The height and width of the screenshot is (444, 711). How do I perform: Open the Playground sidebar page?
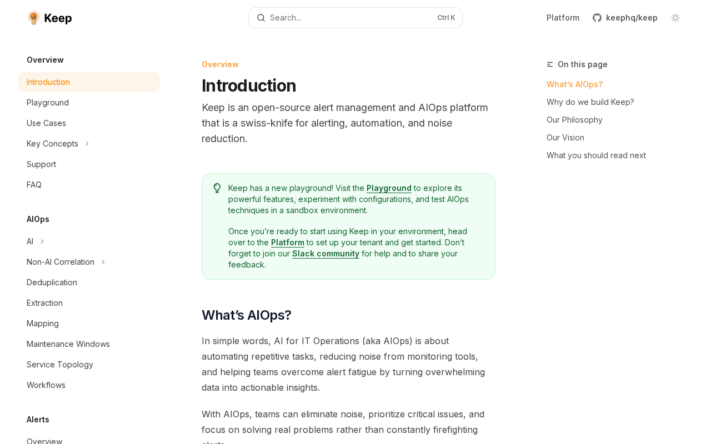48,103
